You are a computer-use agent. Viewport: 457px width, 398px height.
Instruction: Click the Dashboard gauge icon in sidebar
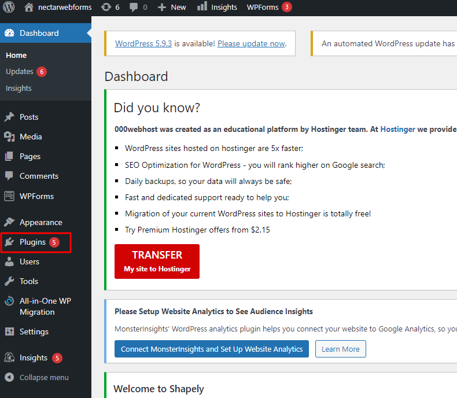click(9, 33)
